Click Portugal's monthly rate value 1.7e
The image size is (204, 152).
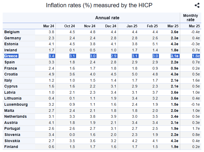pos(196,128)
